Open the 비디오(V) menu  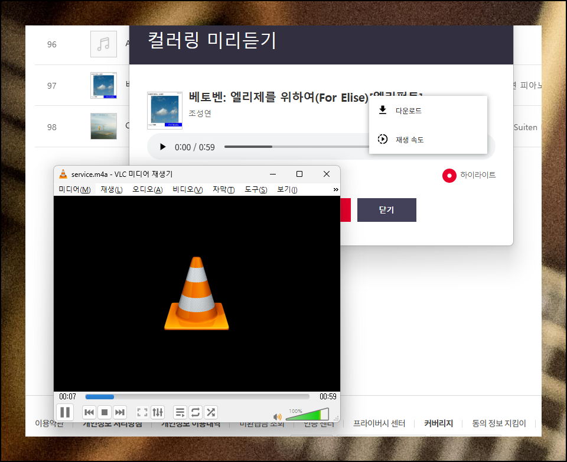tap(188, 189)
